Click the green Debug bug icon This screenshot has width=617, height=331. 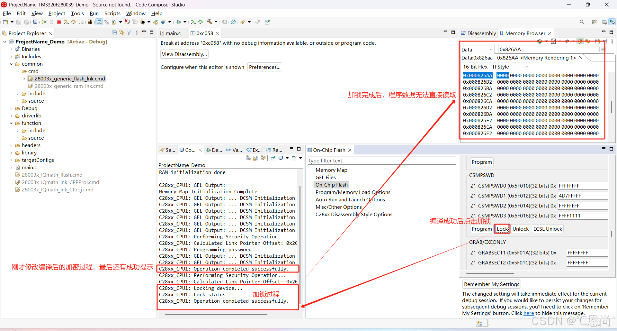coord(178,22)
